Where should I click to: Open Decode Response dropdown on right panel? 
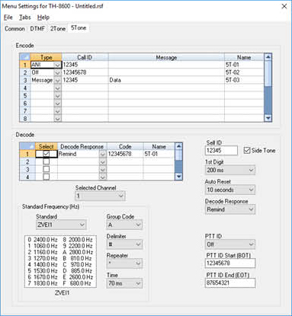(230, 209)
